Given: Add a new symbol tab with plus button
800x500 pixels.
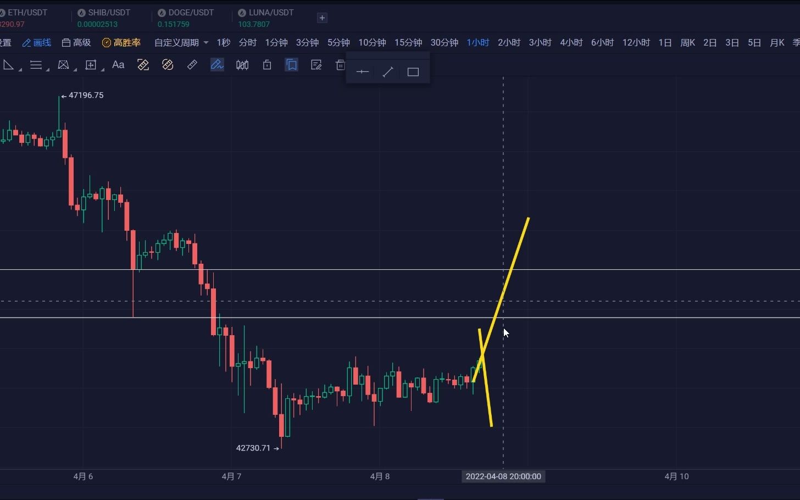Looking at the screenshot, I should tap(322, 18).
